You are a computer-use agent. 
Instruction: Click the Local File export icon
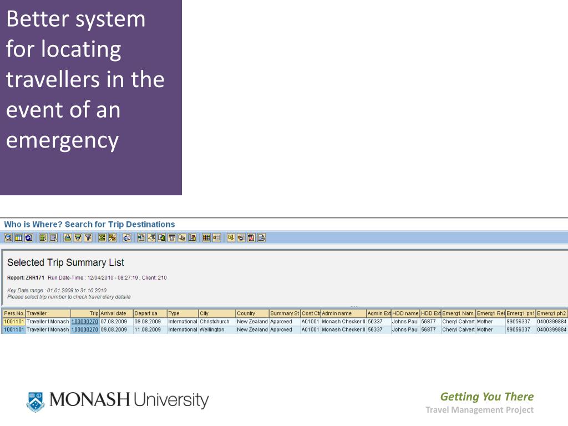coord(161,237)
